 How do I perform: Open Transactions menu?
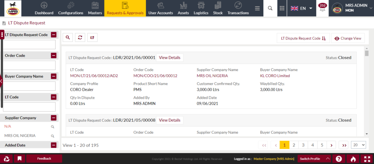click(x=238, y=8)
